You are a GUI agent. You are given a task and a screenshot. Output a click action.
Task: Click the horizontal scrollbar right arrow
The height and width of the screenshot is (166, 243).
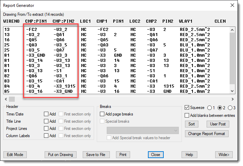coord(232,99)
